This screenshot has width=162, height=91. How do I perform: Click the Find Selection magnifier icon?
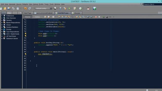pos(59,17)
